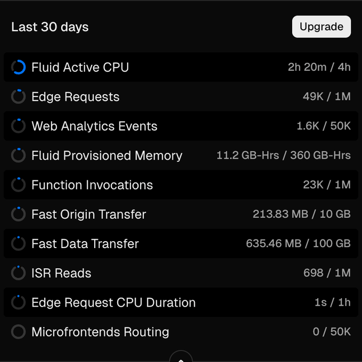Image resolution: width=362 pixels, height=362 pixels.
Task: Click the Web Analytics Events progress ring
Action: point(18,126)
